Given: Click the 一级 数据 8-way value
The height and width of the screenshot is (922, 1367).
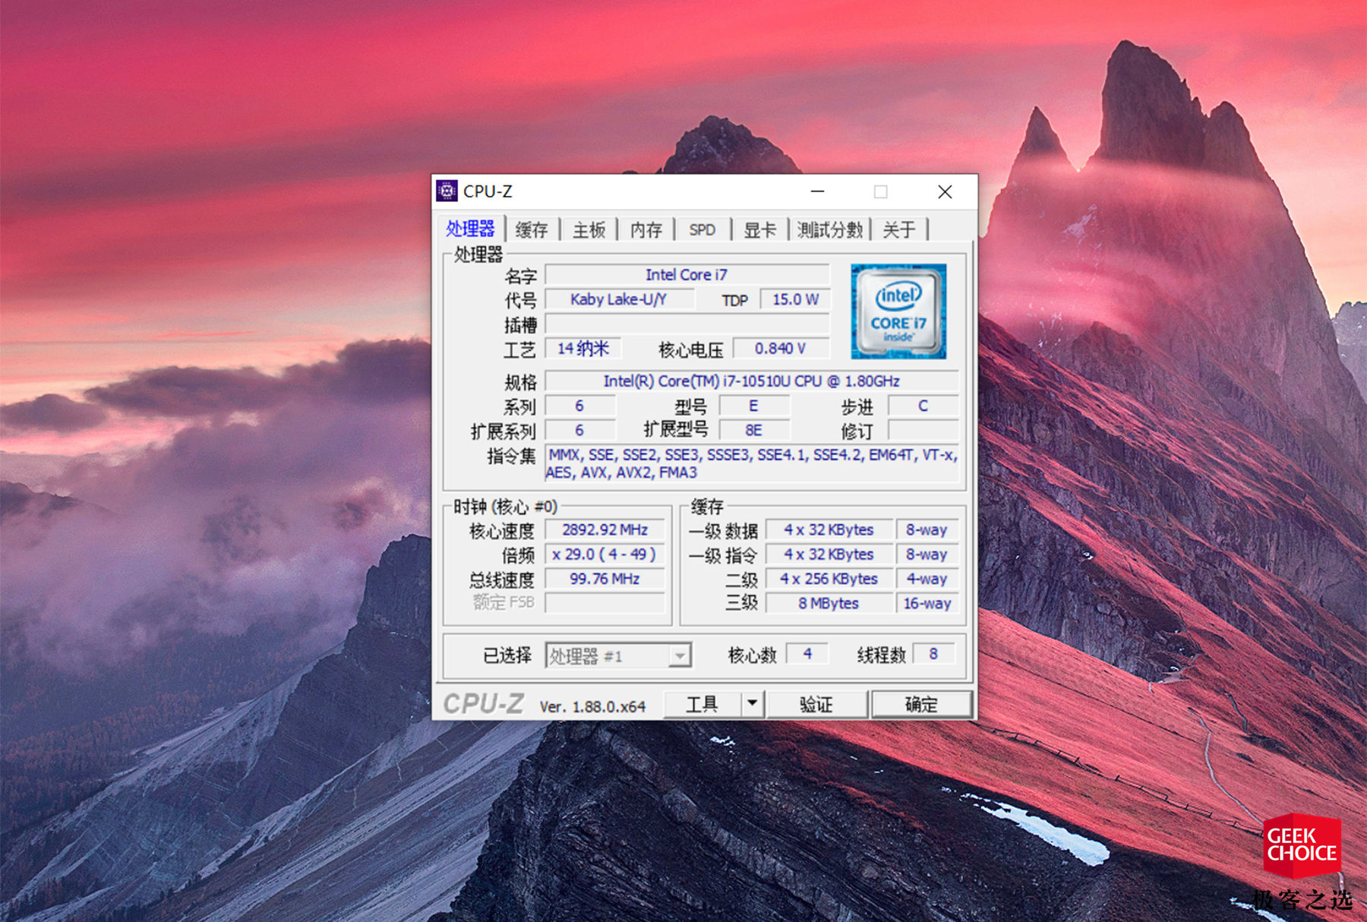Looking at the screenshot, I should (927, 529).
